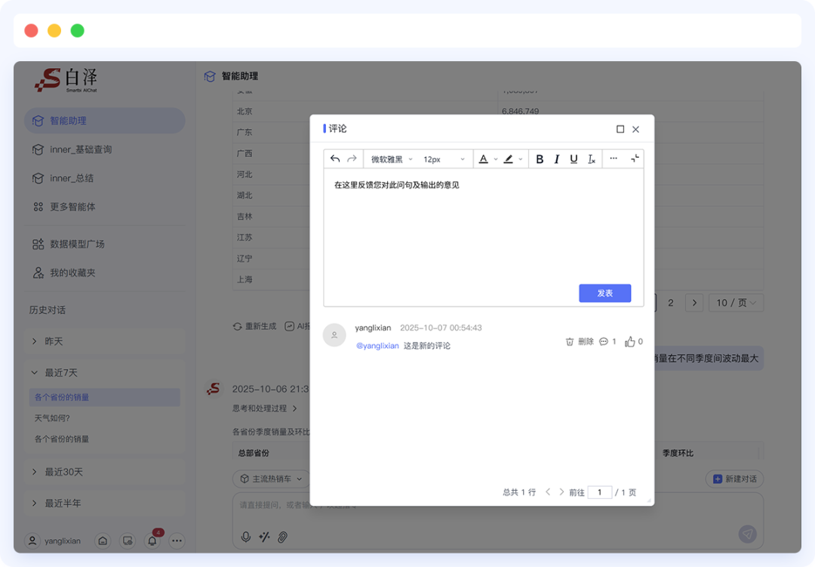Open the notification bell with red badge
The width and height of the screenshot is (815, 567).
tap(151, 541)
